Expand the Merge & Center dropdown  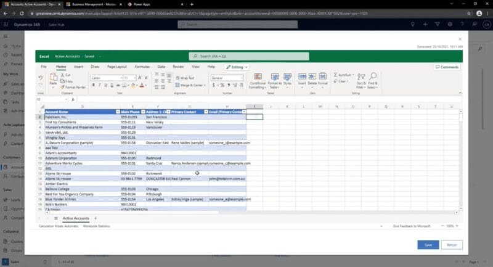pos(205,85)
